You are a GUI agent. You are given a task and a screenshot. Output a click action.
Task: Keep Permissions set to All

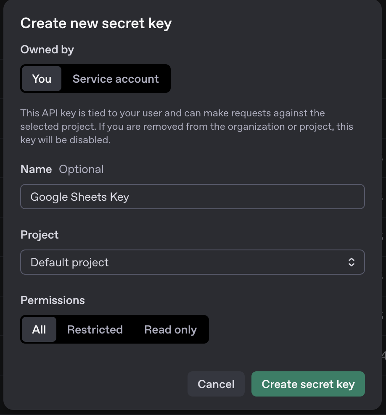point(39,329)
